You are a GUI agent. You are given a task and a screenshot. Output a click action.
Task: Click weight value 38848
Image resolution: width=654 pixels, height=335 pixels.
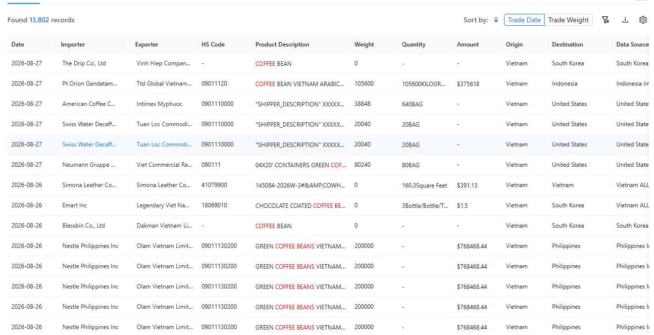click(362, 104)
